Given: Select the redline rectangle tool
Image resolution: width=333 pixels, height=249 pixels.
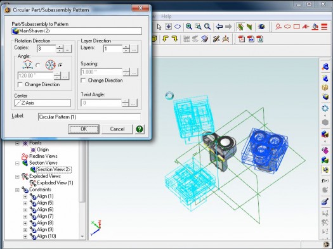Looking at the screenshot, I should point(296,27).
